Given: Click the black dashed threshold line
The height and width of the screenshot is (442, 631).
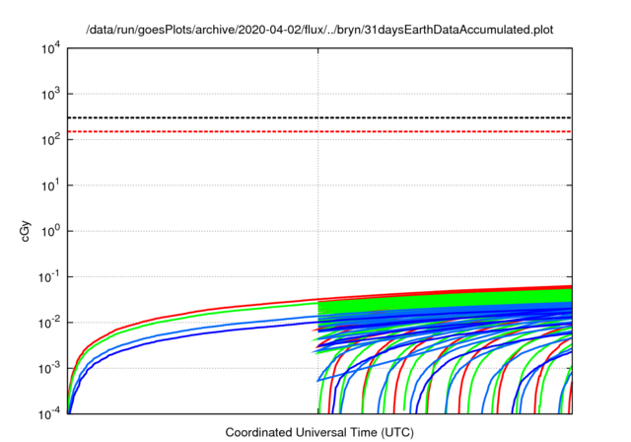Looking at the screenshot, I should tap(319, 117).
